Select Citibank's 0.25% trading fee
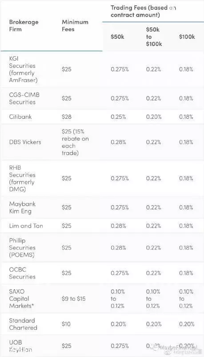Viewport: 204px width, 357px height. click(x=118, y=117)
